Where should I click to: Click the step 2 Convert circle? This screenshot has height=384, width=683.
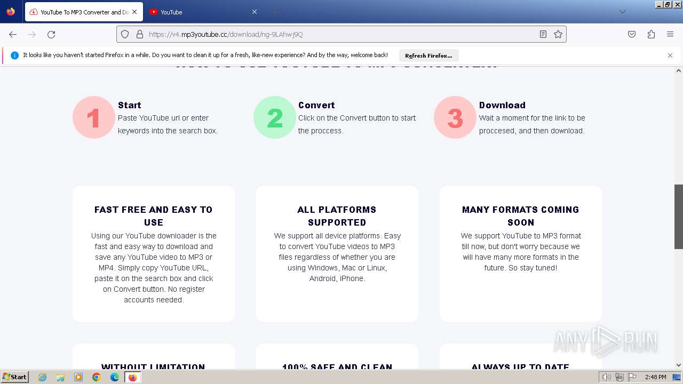pos(275,117)
